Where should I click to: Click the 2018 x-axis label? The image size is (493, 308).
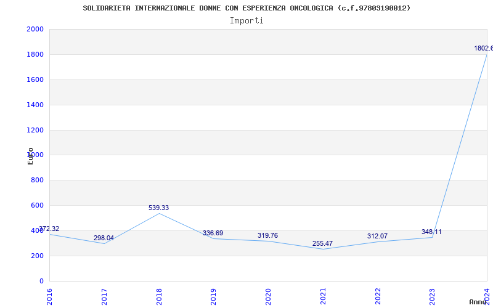[159, 297]
